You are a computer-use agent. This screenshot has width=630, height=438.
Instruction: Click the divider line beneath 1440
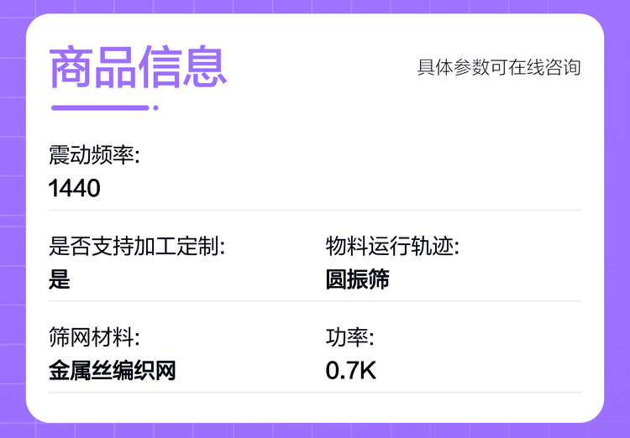tap(315, 210)
